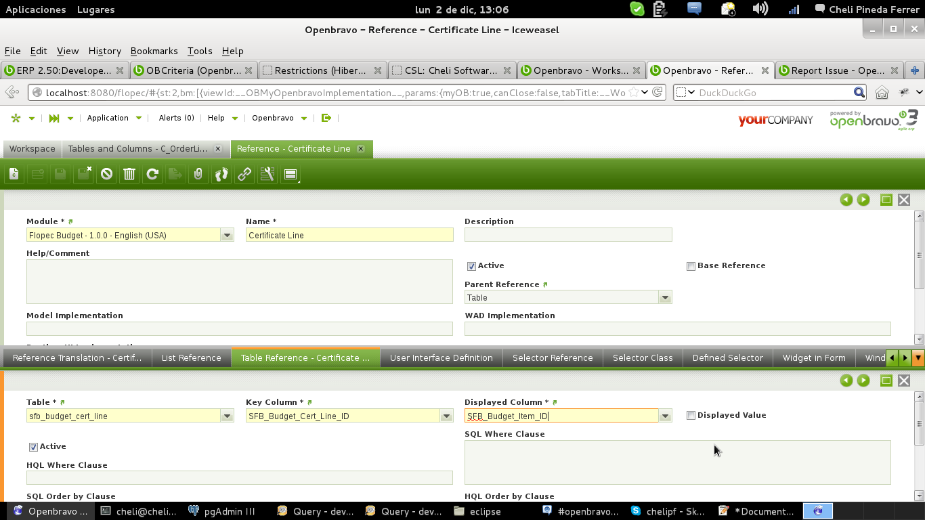Open audit trail footprints icon

[221, 175]
